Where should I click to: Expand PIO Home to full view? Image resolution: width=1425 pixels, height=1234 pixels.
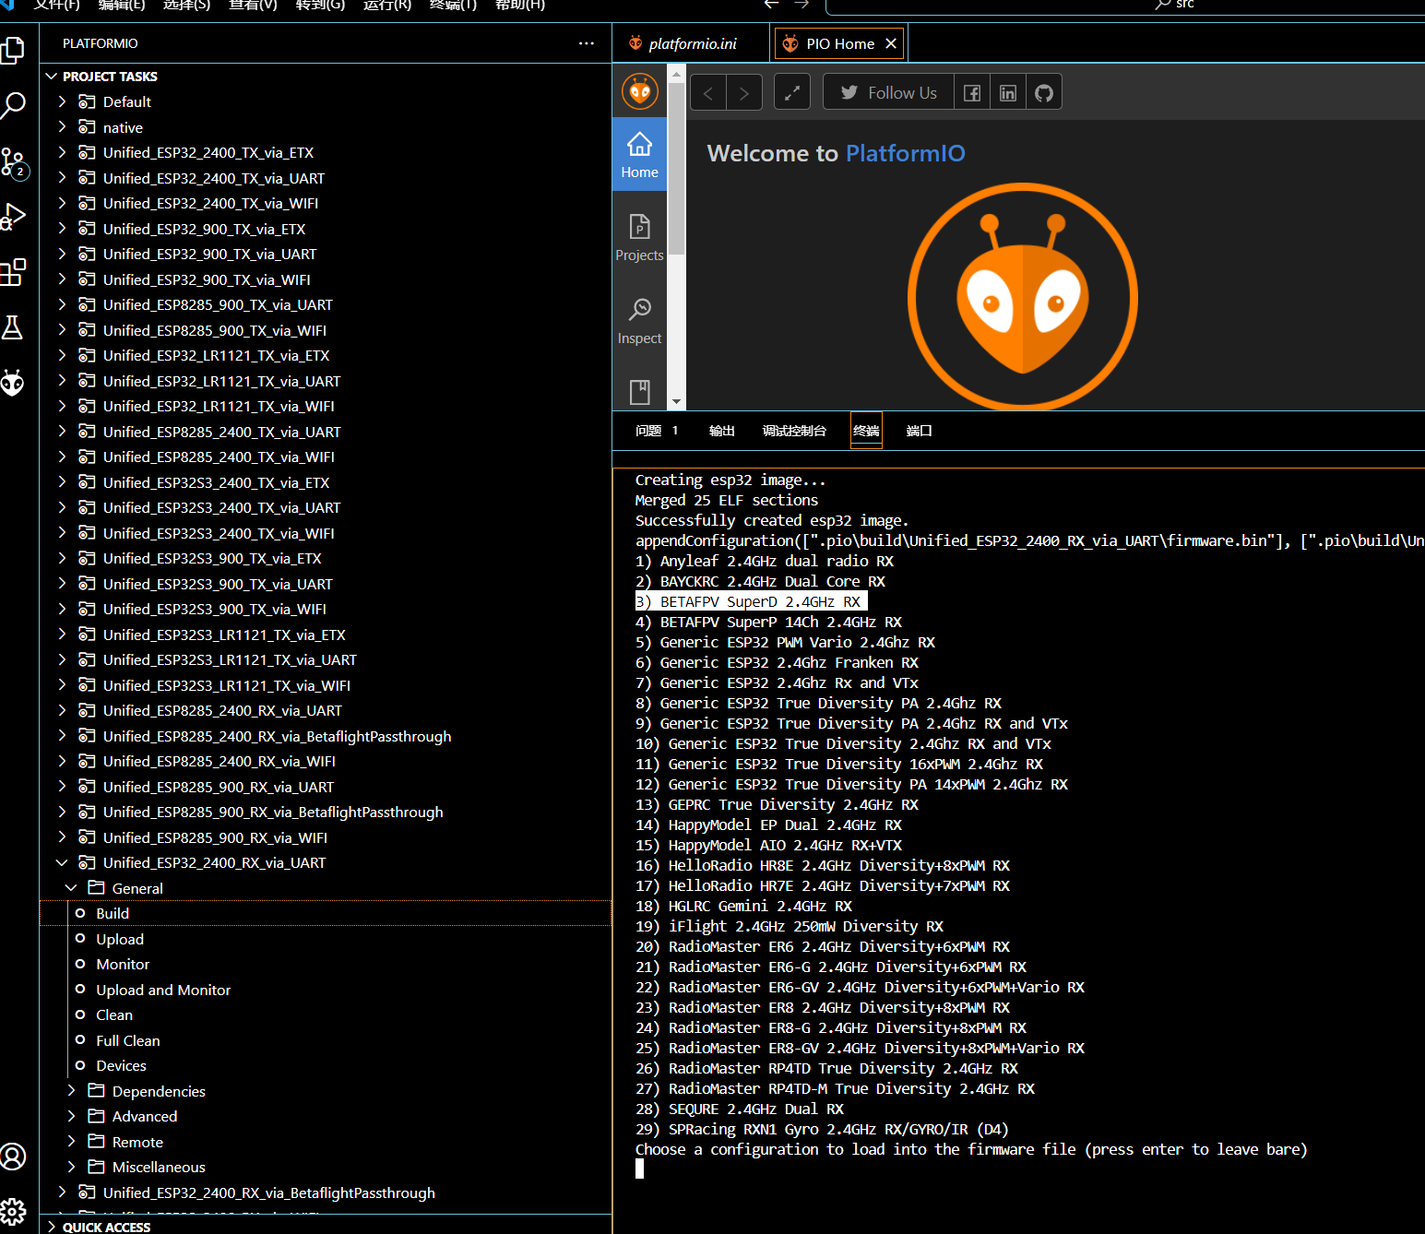pos(792,92)
